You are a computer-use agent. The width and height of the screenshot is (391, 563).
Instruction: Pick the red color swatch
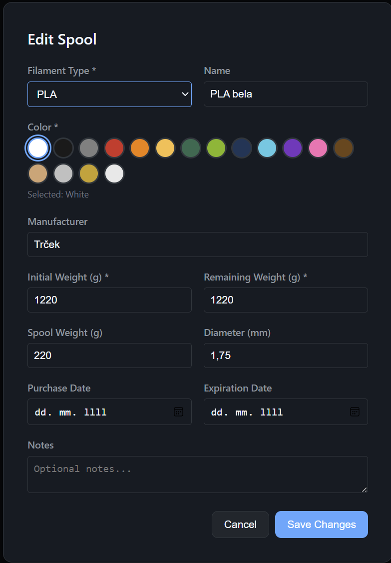114,148
